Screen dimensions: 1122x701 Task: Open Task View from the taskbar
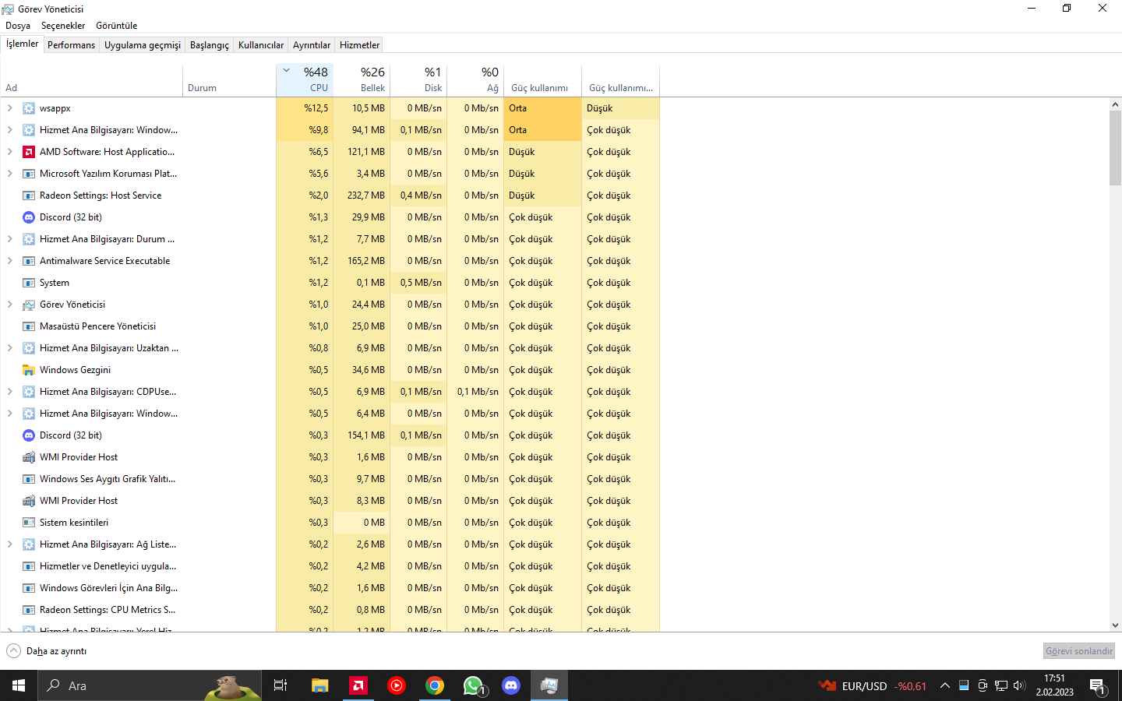[280, 685]
